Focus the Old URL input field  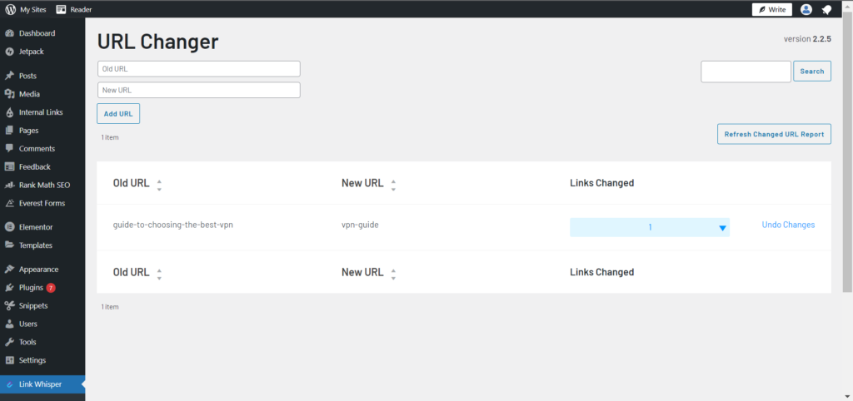[x=198, y=69]
